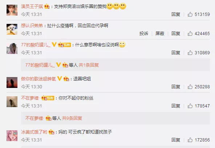Viewport: 215px width, 148px height.
Task: Like the comment with 513159 likes
Action: click(190, 14)
